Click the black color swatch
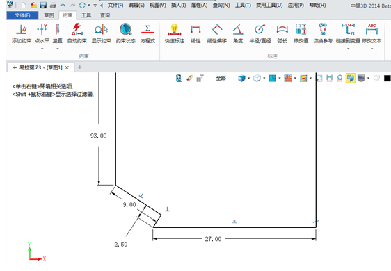Image resolution: width=391 pixels, height=271 pixels. point(387,79)
